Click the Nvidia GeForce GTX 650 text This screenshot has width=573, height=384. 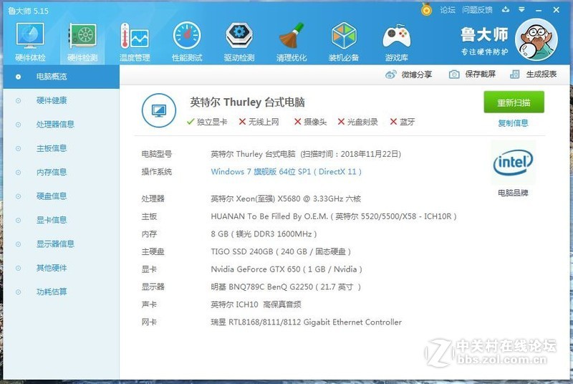(286, 269)
